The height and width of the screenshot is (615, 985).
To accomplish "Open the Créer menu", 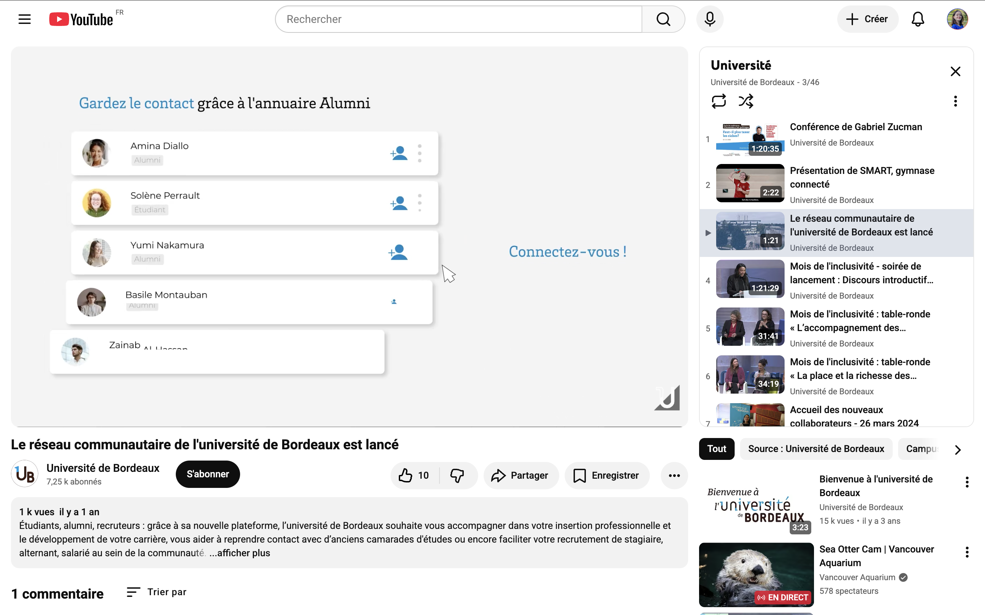I will click(867, 19).
